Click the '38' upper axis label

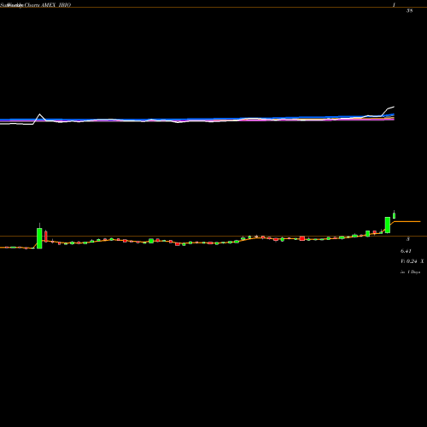(410, 11)
